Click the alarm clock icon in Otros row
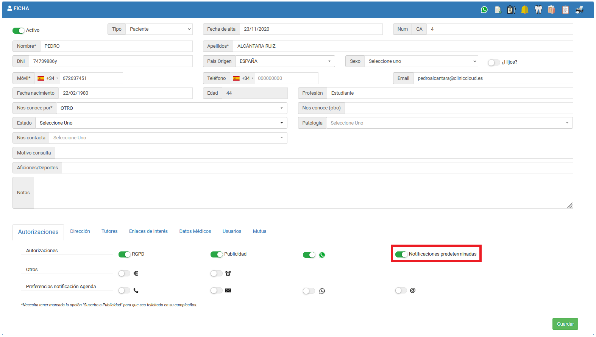Viewport: 596px width, 337px height. click(228, 273)
